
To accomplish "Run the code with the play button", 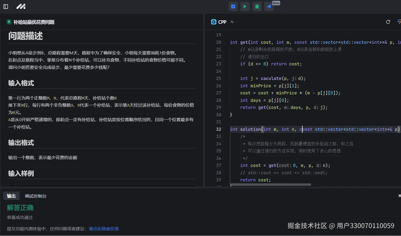I will coord(245,6).
